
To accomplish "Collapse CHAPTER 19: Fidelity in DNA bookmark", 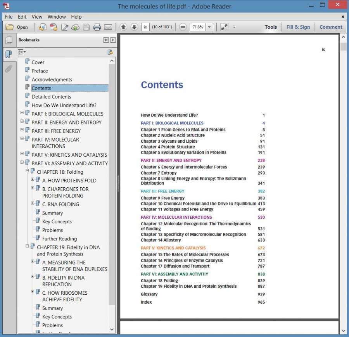I will (x=27, y=246).
